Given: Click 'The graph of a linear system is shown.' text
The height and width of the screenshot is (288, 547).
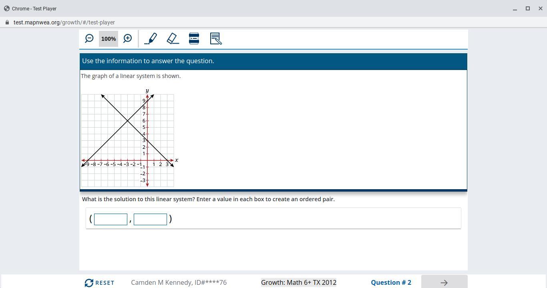Looking at the screenshot, I should (131, 76).
